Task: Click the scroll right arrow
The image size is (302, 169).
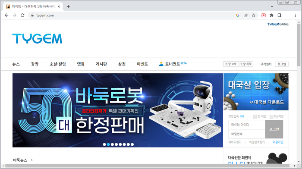Action: click(295, 166)
